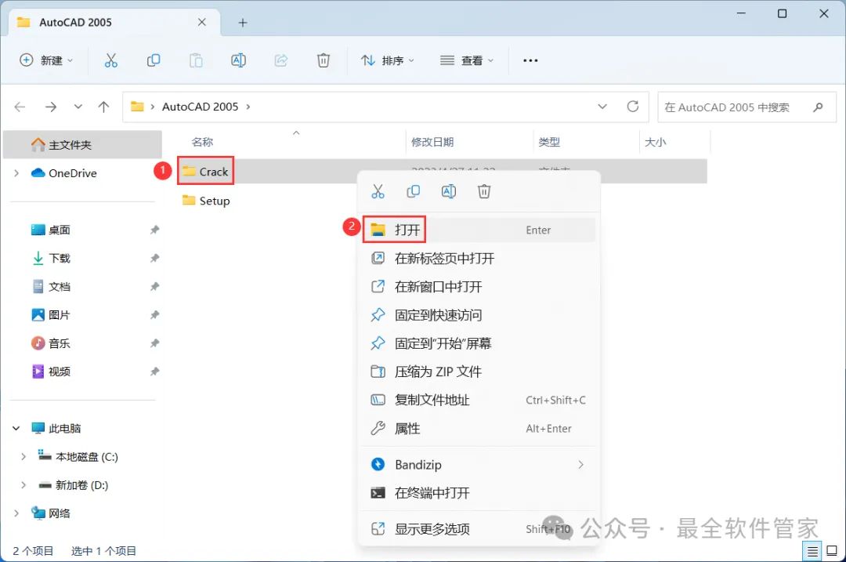
Task: Select the Setup folder
Action: click(x=206, y=201)
